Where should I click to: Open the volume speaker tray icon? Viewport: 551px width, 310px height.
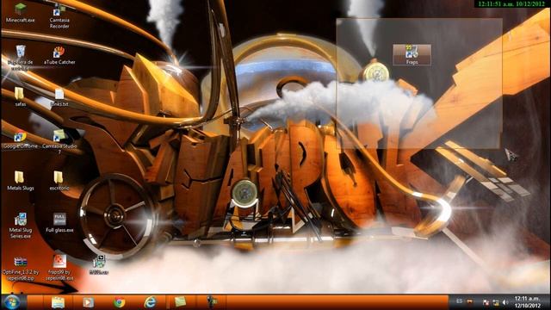click(505, 302)
